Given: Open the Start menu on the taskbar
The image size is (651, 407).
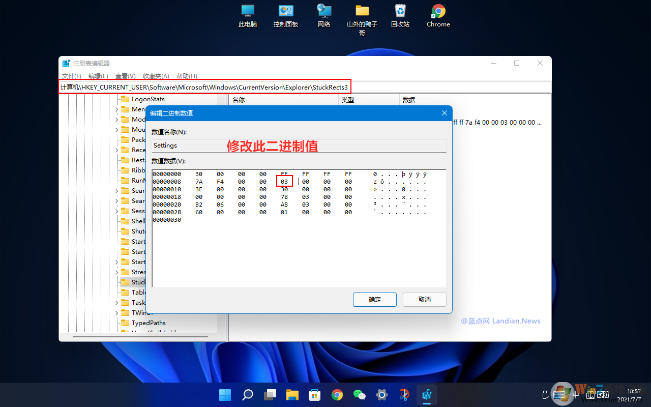Looking at the screenshot, I should 225,394.
